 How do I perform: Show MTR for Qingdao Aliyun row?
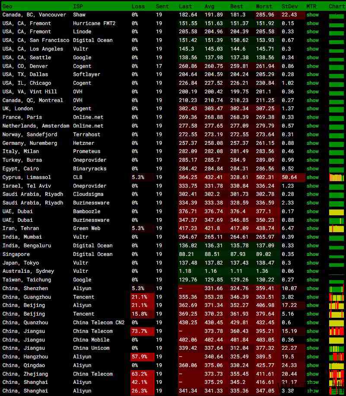313,365
